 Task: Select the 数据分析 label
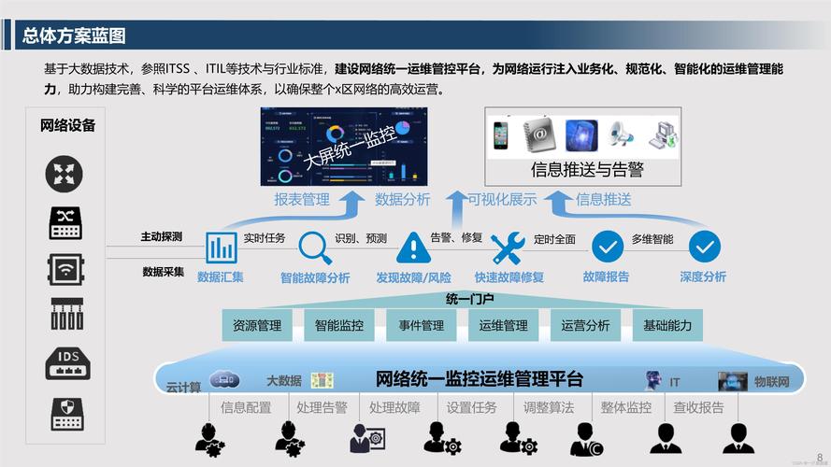402,200
